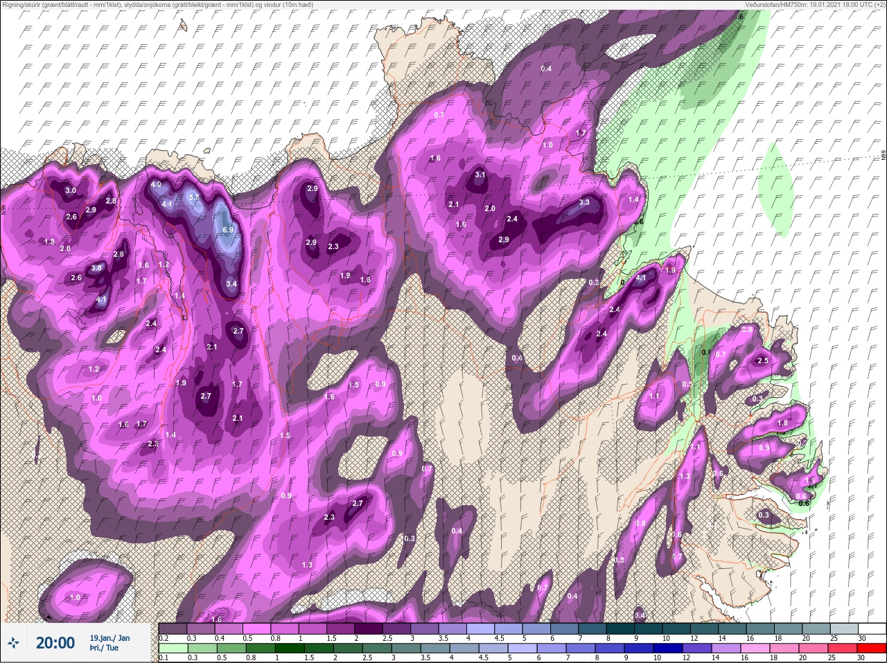This screenshot has height=663, width=887.
Task: Pick bright magenta swatch between 0.5 and 0.8
Action: [258, 628]
